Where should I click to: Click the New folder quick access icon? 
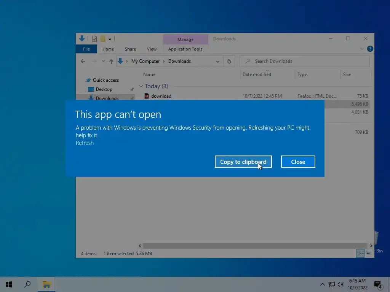point(103,39)
